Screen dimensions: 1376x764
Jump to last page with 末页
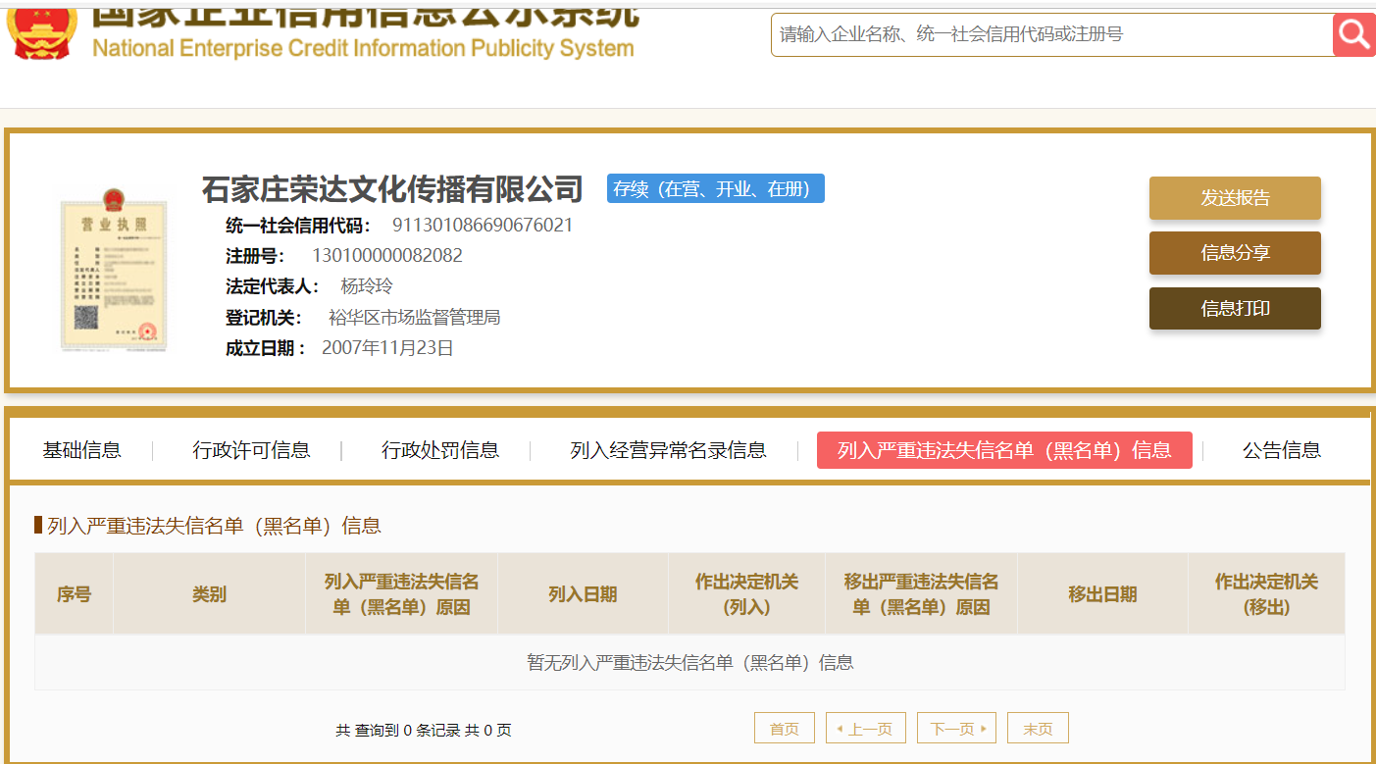[x=1038, y=728]
